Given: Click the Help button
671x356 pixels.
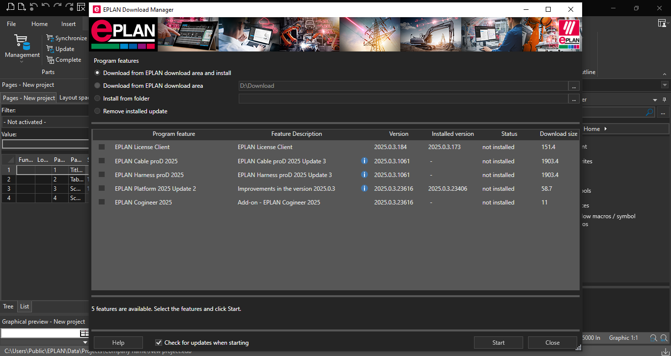Looking at the screenshot, I should pyautogui.click(x=118, y=343).
